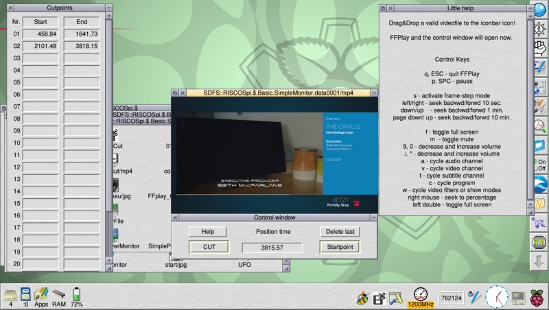Click the Apps folder icon on iconbar
The width and height of the screenshot is (549, 310).
coord(41,295)
